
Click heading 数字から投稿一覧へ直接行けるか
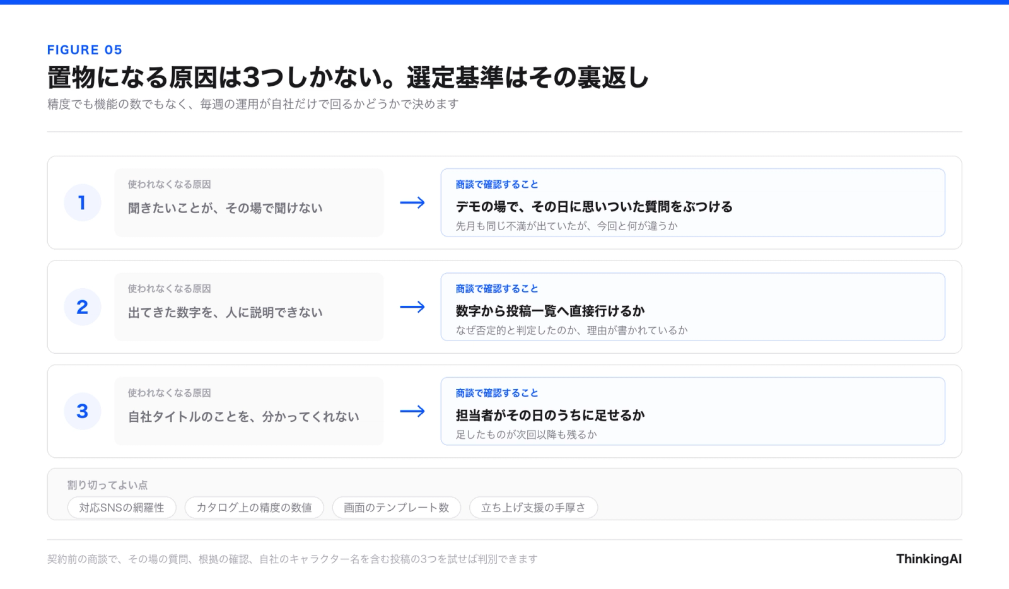coord(550,311)
